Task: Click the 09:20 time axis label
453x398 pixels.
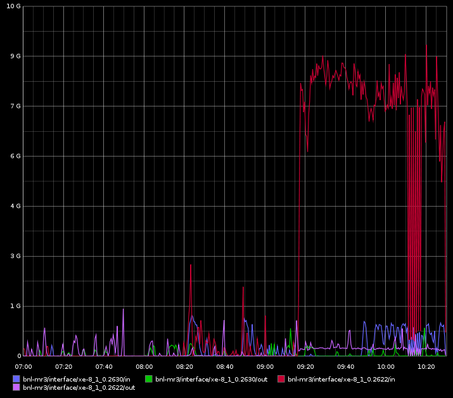Action: point(305,366)
